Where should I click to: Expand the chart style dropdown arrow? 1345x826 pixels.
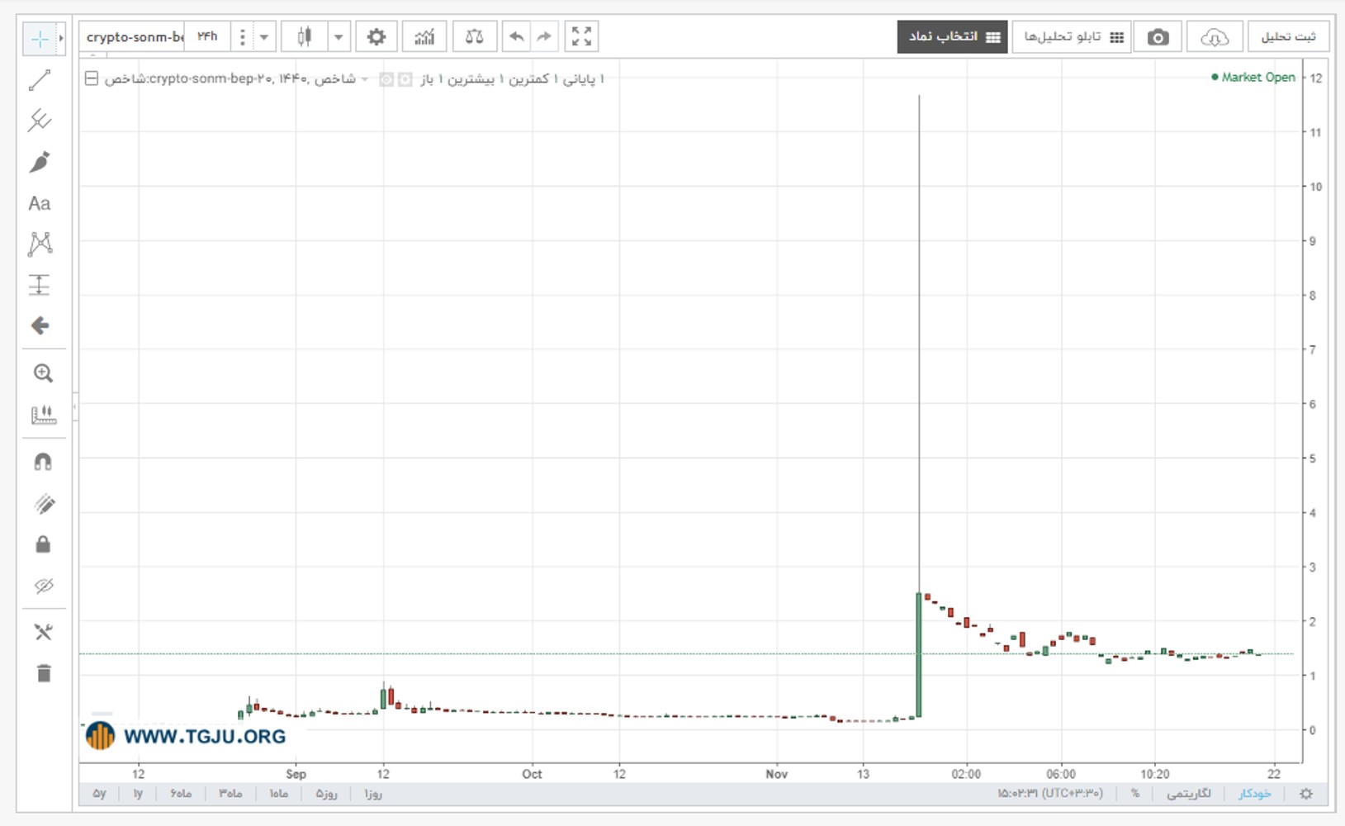point(339,37)
